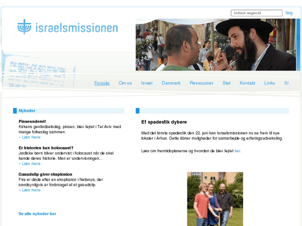Open the Støt menu item

point(226,83)
